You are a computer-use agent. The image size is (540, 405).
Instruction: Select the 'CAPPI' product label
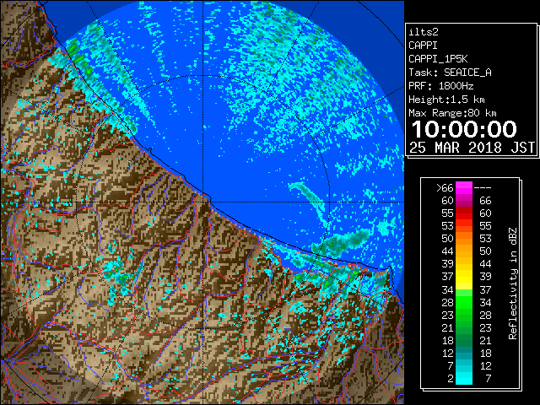[423, 46]
